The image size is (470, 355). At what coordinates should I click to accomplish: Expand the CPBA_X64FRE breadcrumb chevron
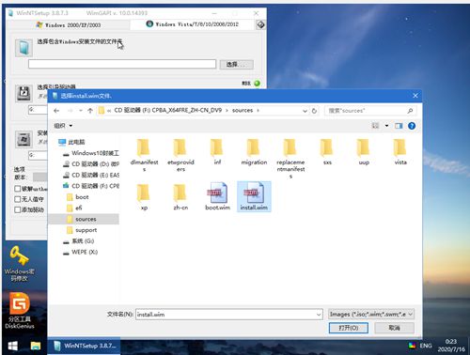(x=227, y=111)
